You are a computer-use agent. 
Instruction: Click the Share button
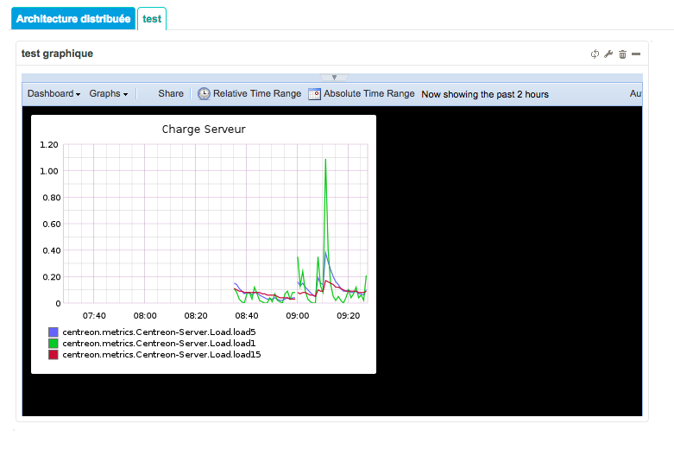(x=171, y=94)
